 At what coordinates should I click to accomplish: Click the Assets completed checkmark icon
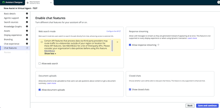27,31
